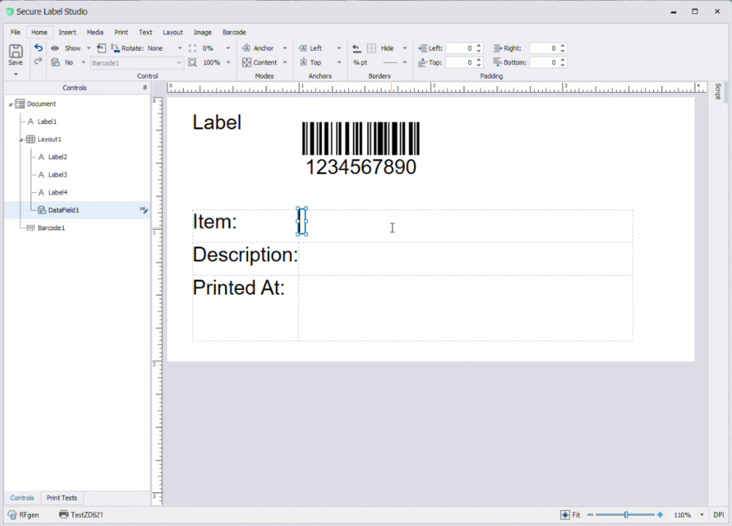Switch to the Print ribbon tab
Viewport: 732px width, 526px height.
[x=121, y=32]
